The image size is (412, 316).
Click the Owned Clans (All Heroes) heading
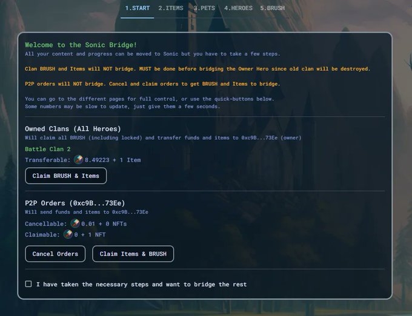[x=73, y=129]
